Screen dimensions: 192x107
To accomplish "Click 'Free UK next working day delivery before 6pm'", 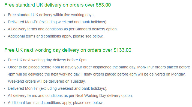I will tap(48, 60).
